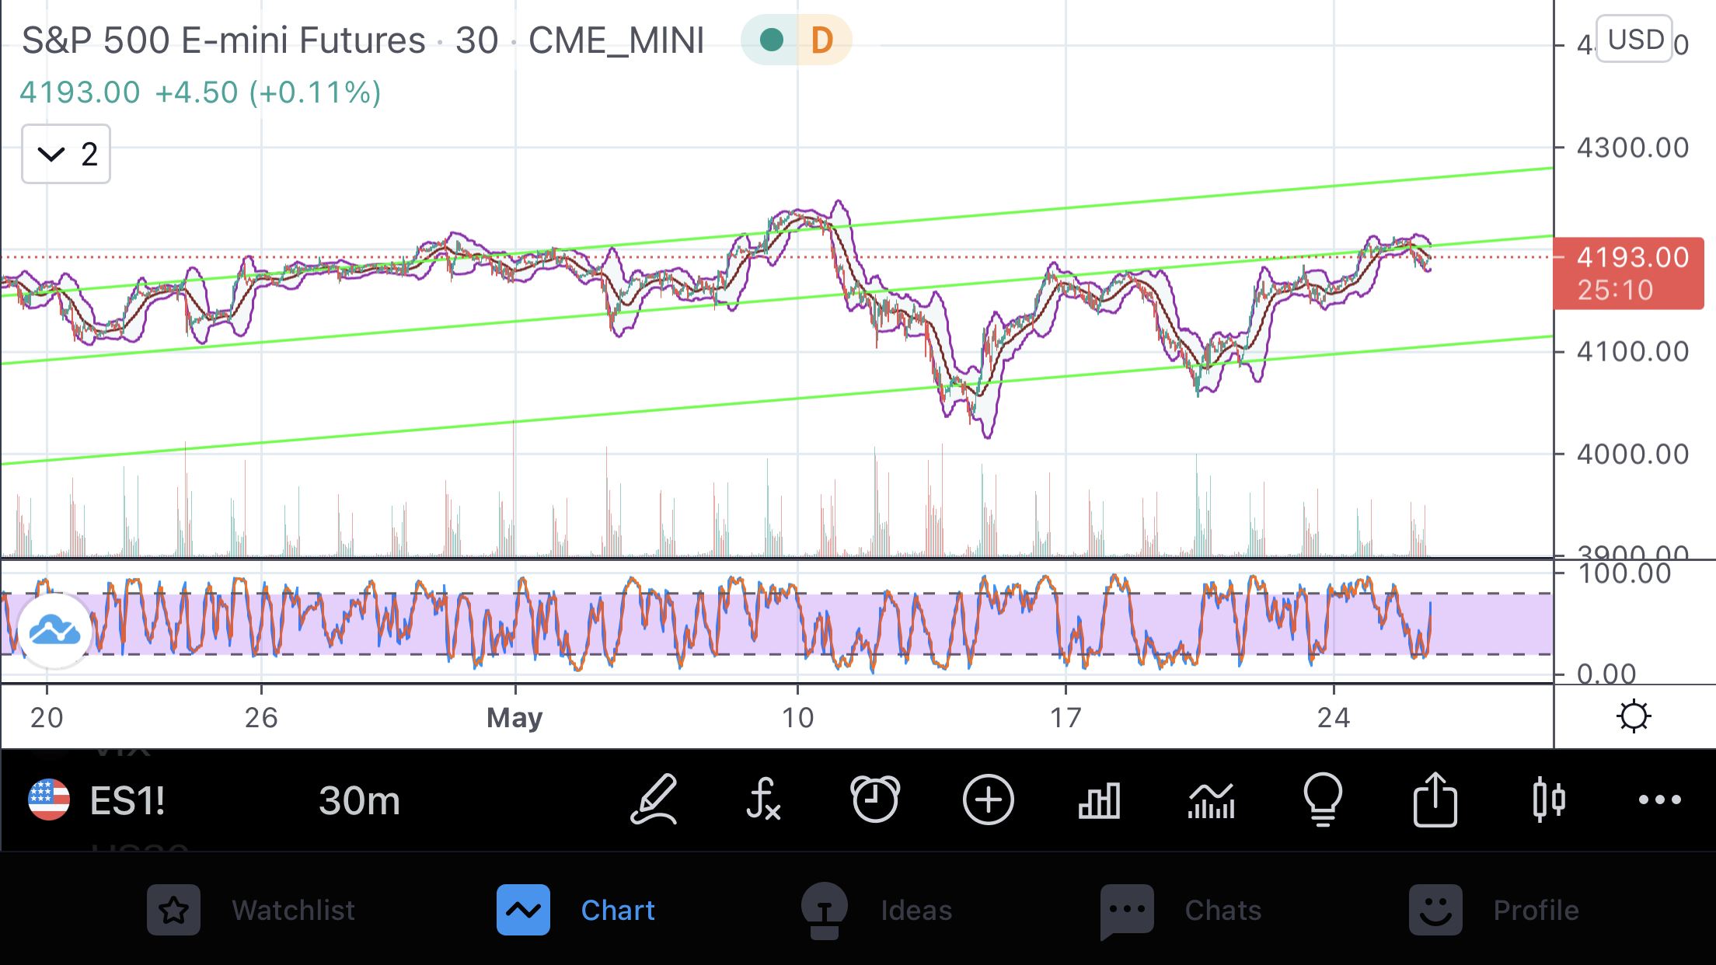The image size is (1716, 965).
Task: Click the 4100.00 price axis label
Action: click(x=1633, y=352)
